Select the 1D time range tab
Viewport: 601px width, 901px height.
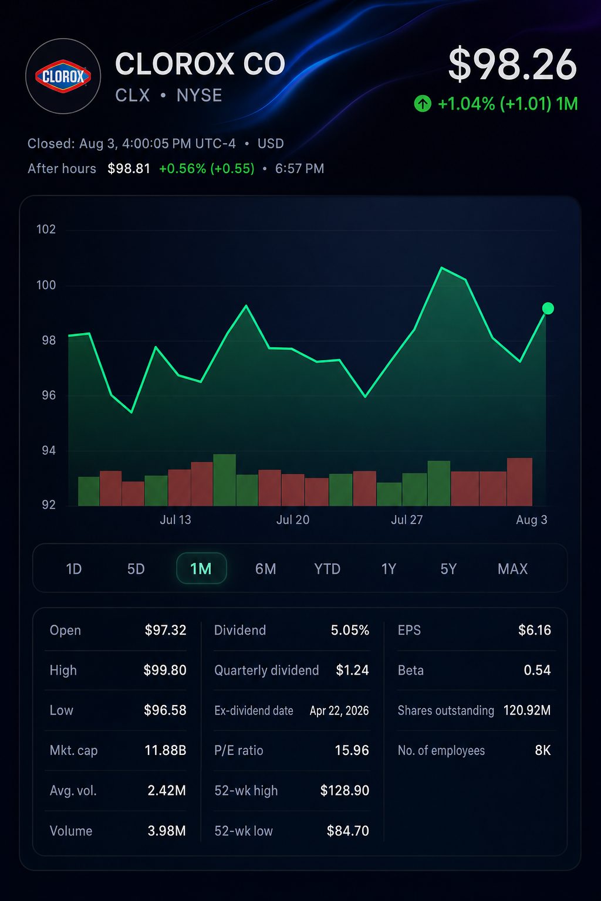(x=74, y=568)
